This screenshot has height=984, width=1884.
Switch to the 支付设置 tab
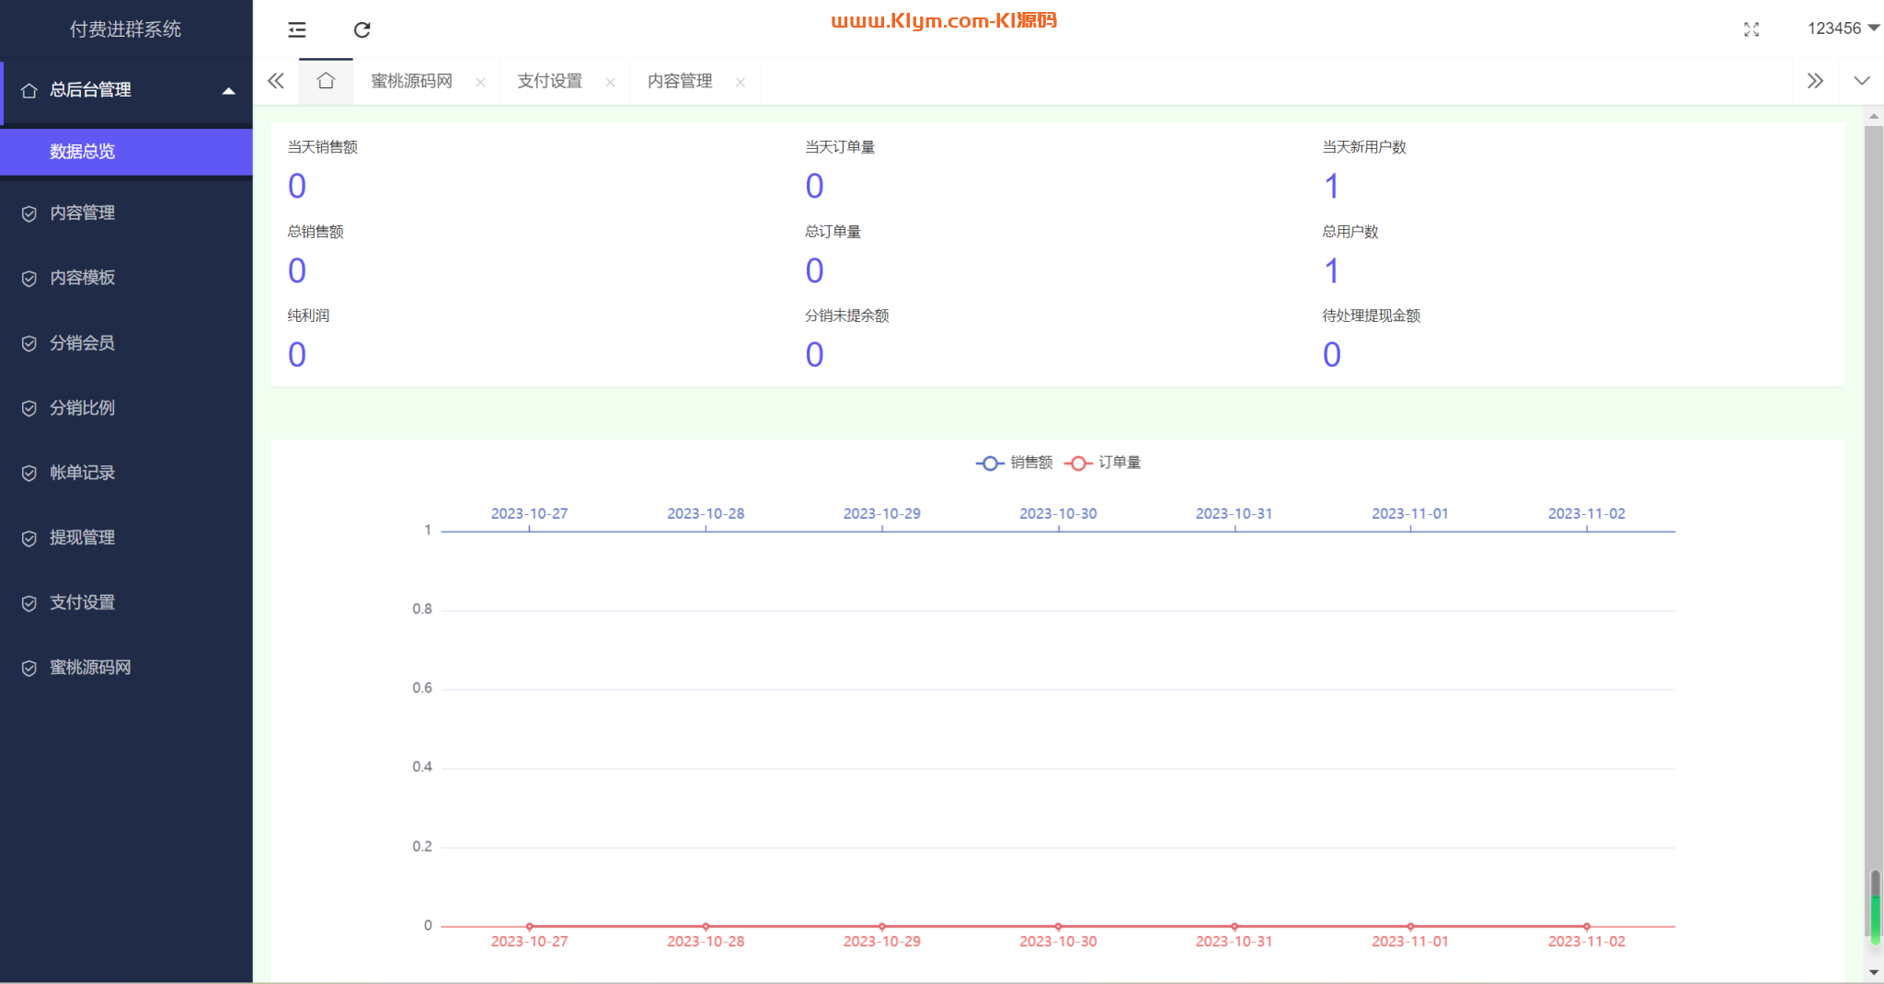[549, 81]
